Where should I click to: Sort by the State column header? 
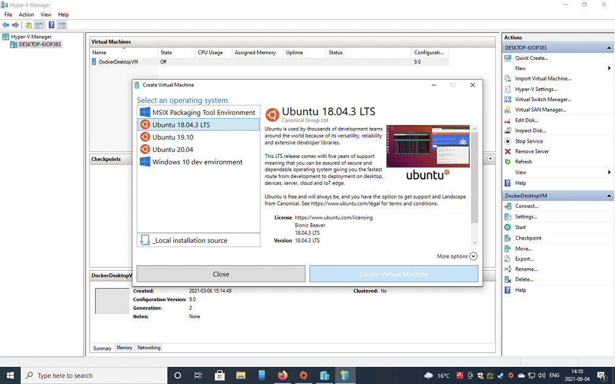176,52
